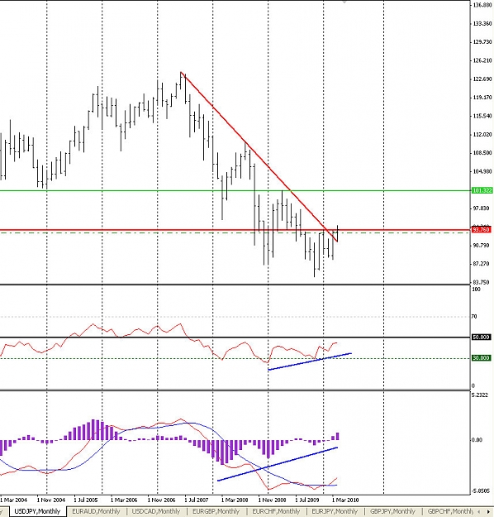Click the 1 Mar 2008 date label
The image size is (494, 517).
pos(235,500)
